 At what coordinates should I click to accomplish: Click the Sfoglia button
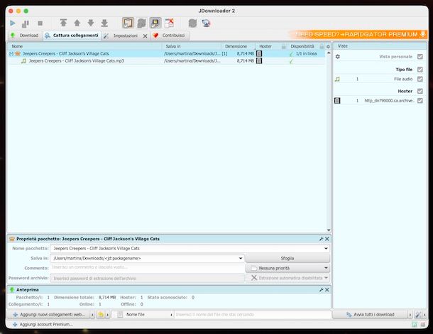pyautogui.click(x=287, y=258)
